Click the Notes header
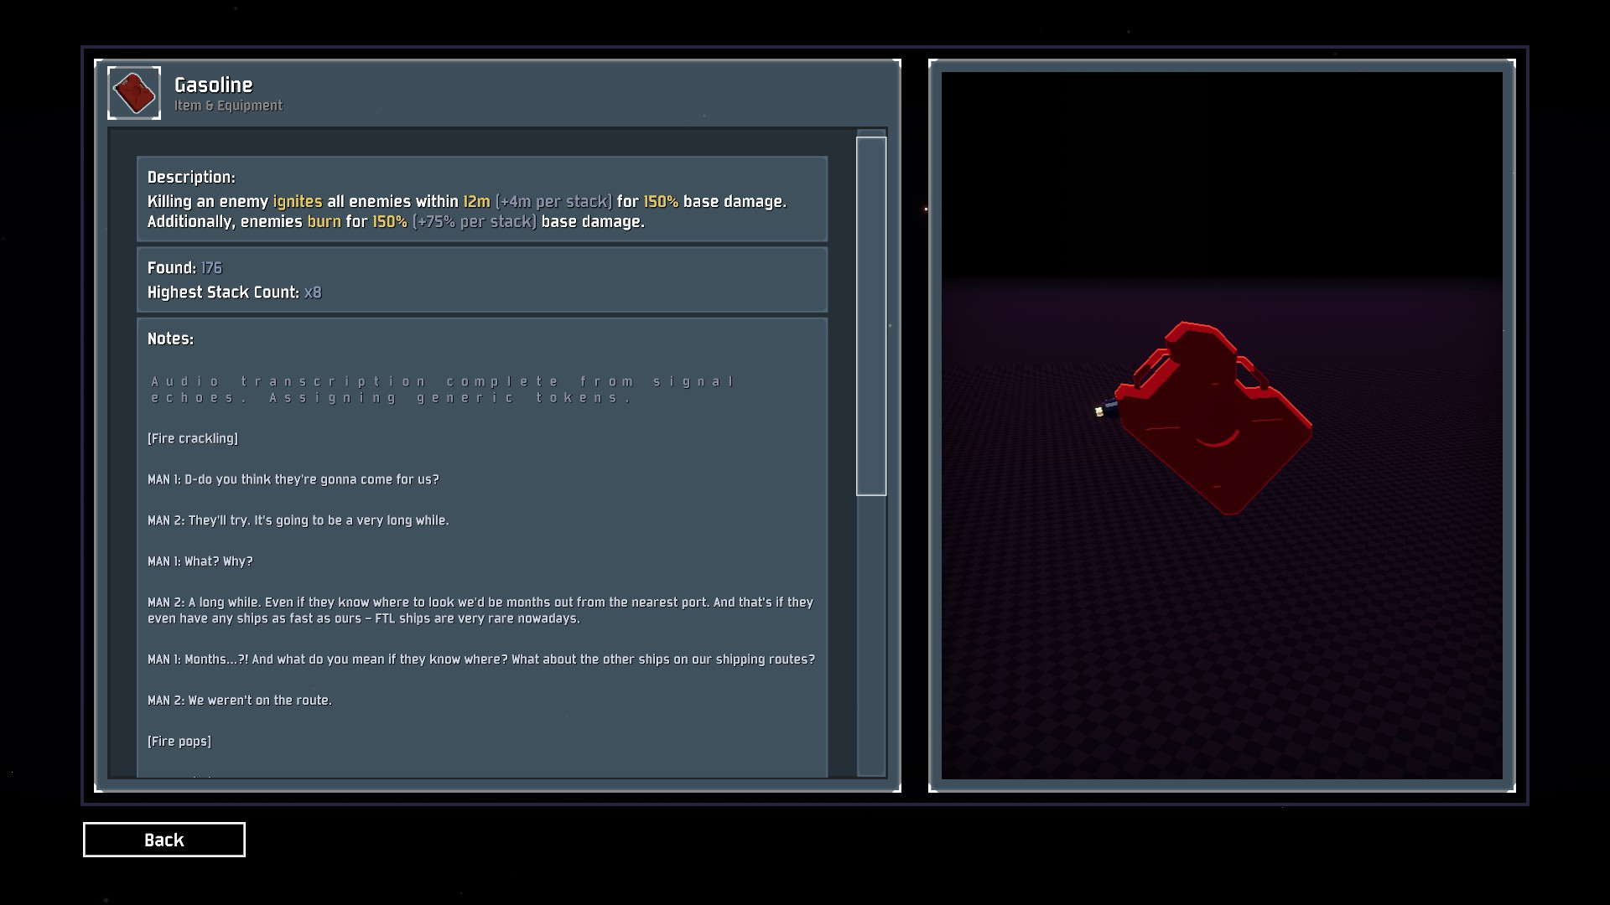This screenshot has width=1610, height=905. point(170,339)
